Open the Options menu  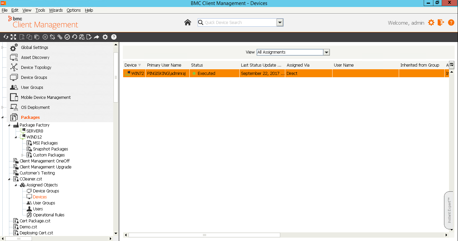coord(74,10)
